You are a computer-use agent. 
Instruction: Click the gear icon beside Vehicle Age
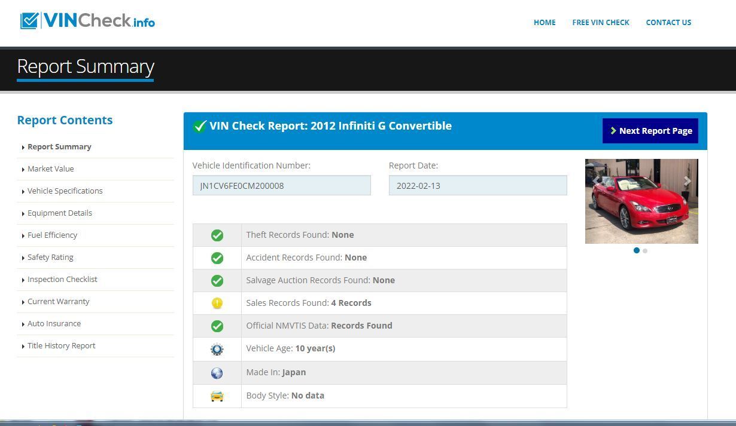(217, 350)
